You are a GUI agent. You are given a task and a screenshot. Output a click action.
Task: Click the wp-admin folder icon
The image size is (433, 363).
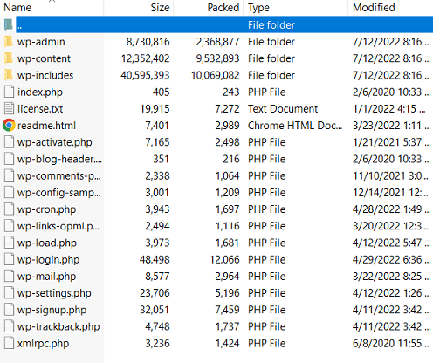[9, 42]
